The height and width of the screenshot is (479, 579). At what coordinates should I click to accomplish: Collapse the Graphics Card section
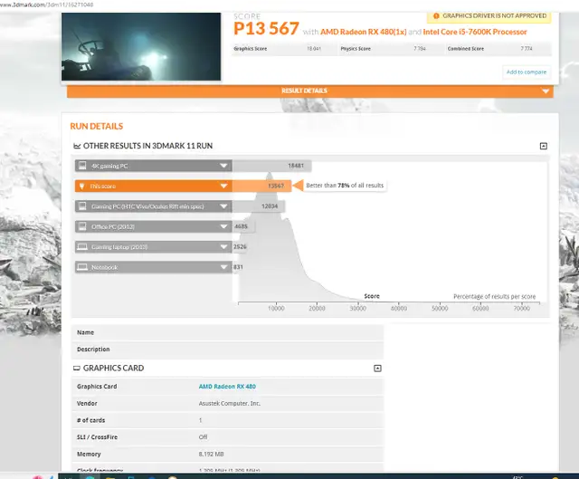click(377, 369)
